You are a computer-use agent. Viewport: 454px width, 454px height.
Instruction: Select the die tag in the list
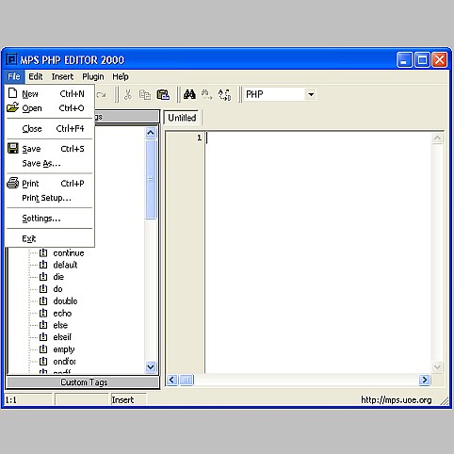[x=58, y=277]
